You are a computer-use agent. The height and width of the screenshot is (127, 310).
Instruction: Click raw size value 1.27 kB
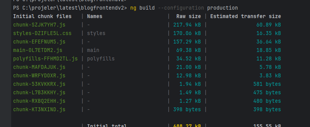tap(190, 101)
